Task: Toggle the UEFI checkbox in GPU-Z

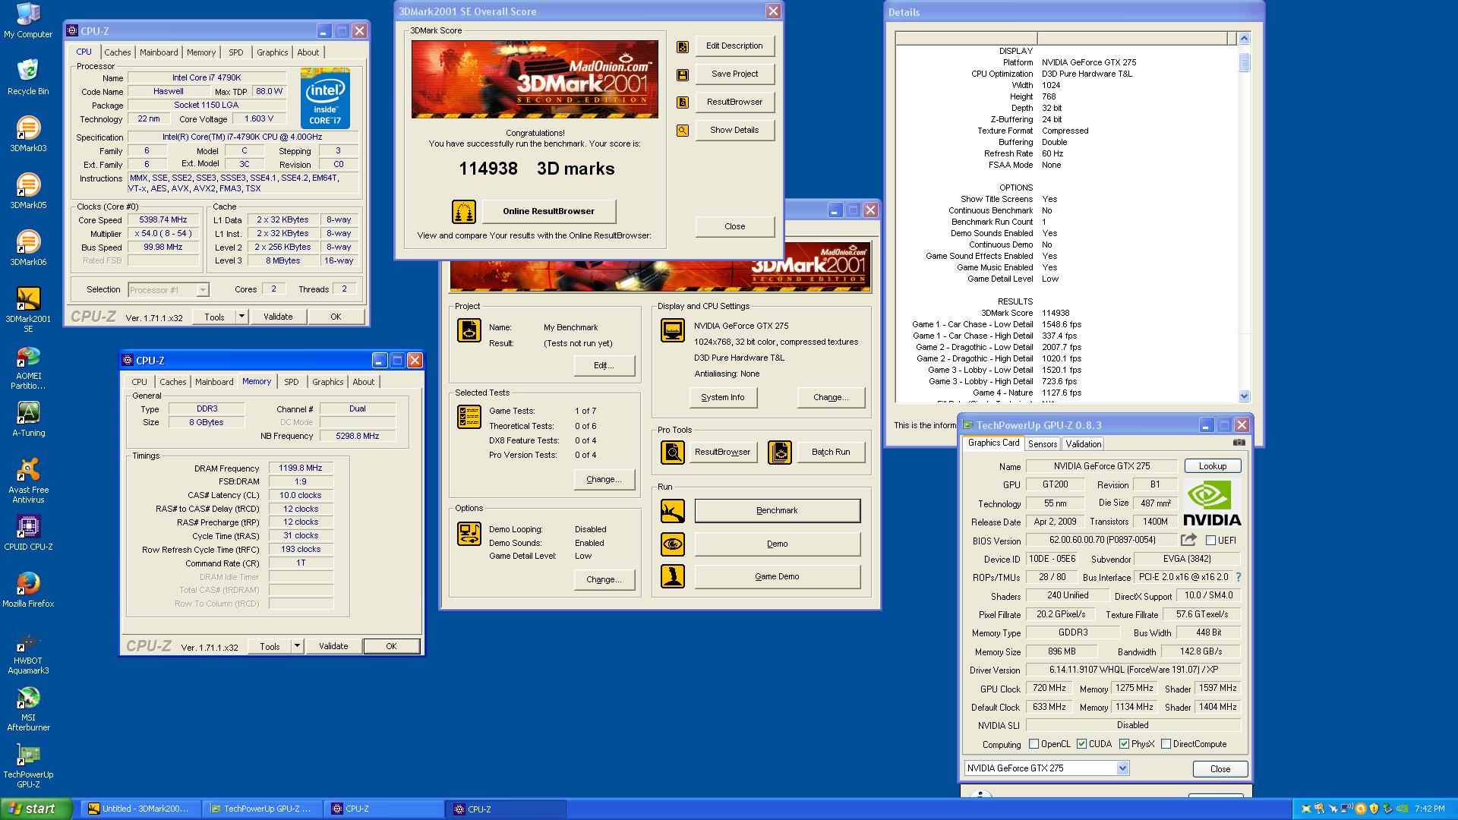Action: pyautogui.click(x=1210, y=541)
